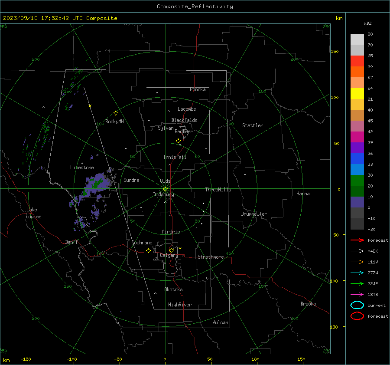Viewport: 390px width, 365px height.
Task: Click the blue swatch between 36 and 33
Action: click(357, 159)
